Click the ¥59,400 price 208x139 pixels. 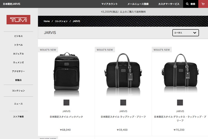[122, 130]
